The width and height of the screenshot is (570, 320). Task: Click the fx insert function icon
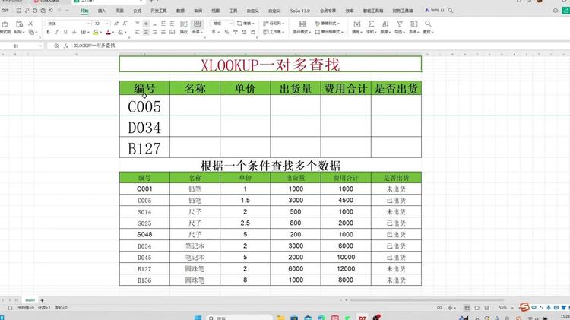coord(66,46)
